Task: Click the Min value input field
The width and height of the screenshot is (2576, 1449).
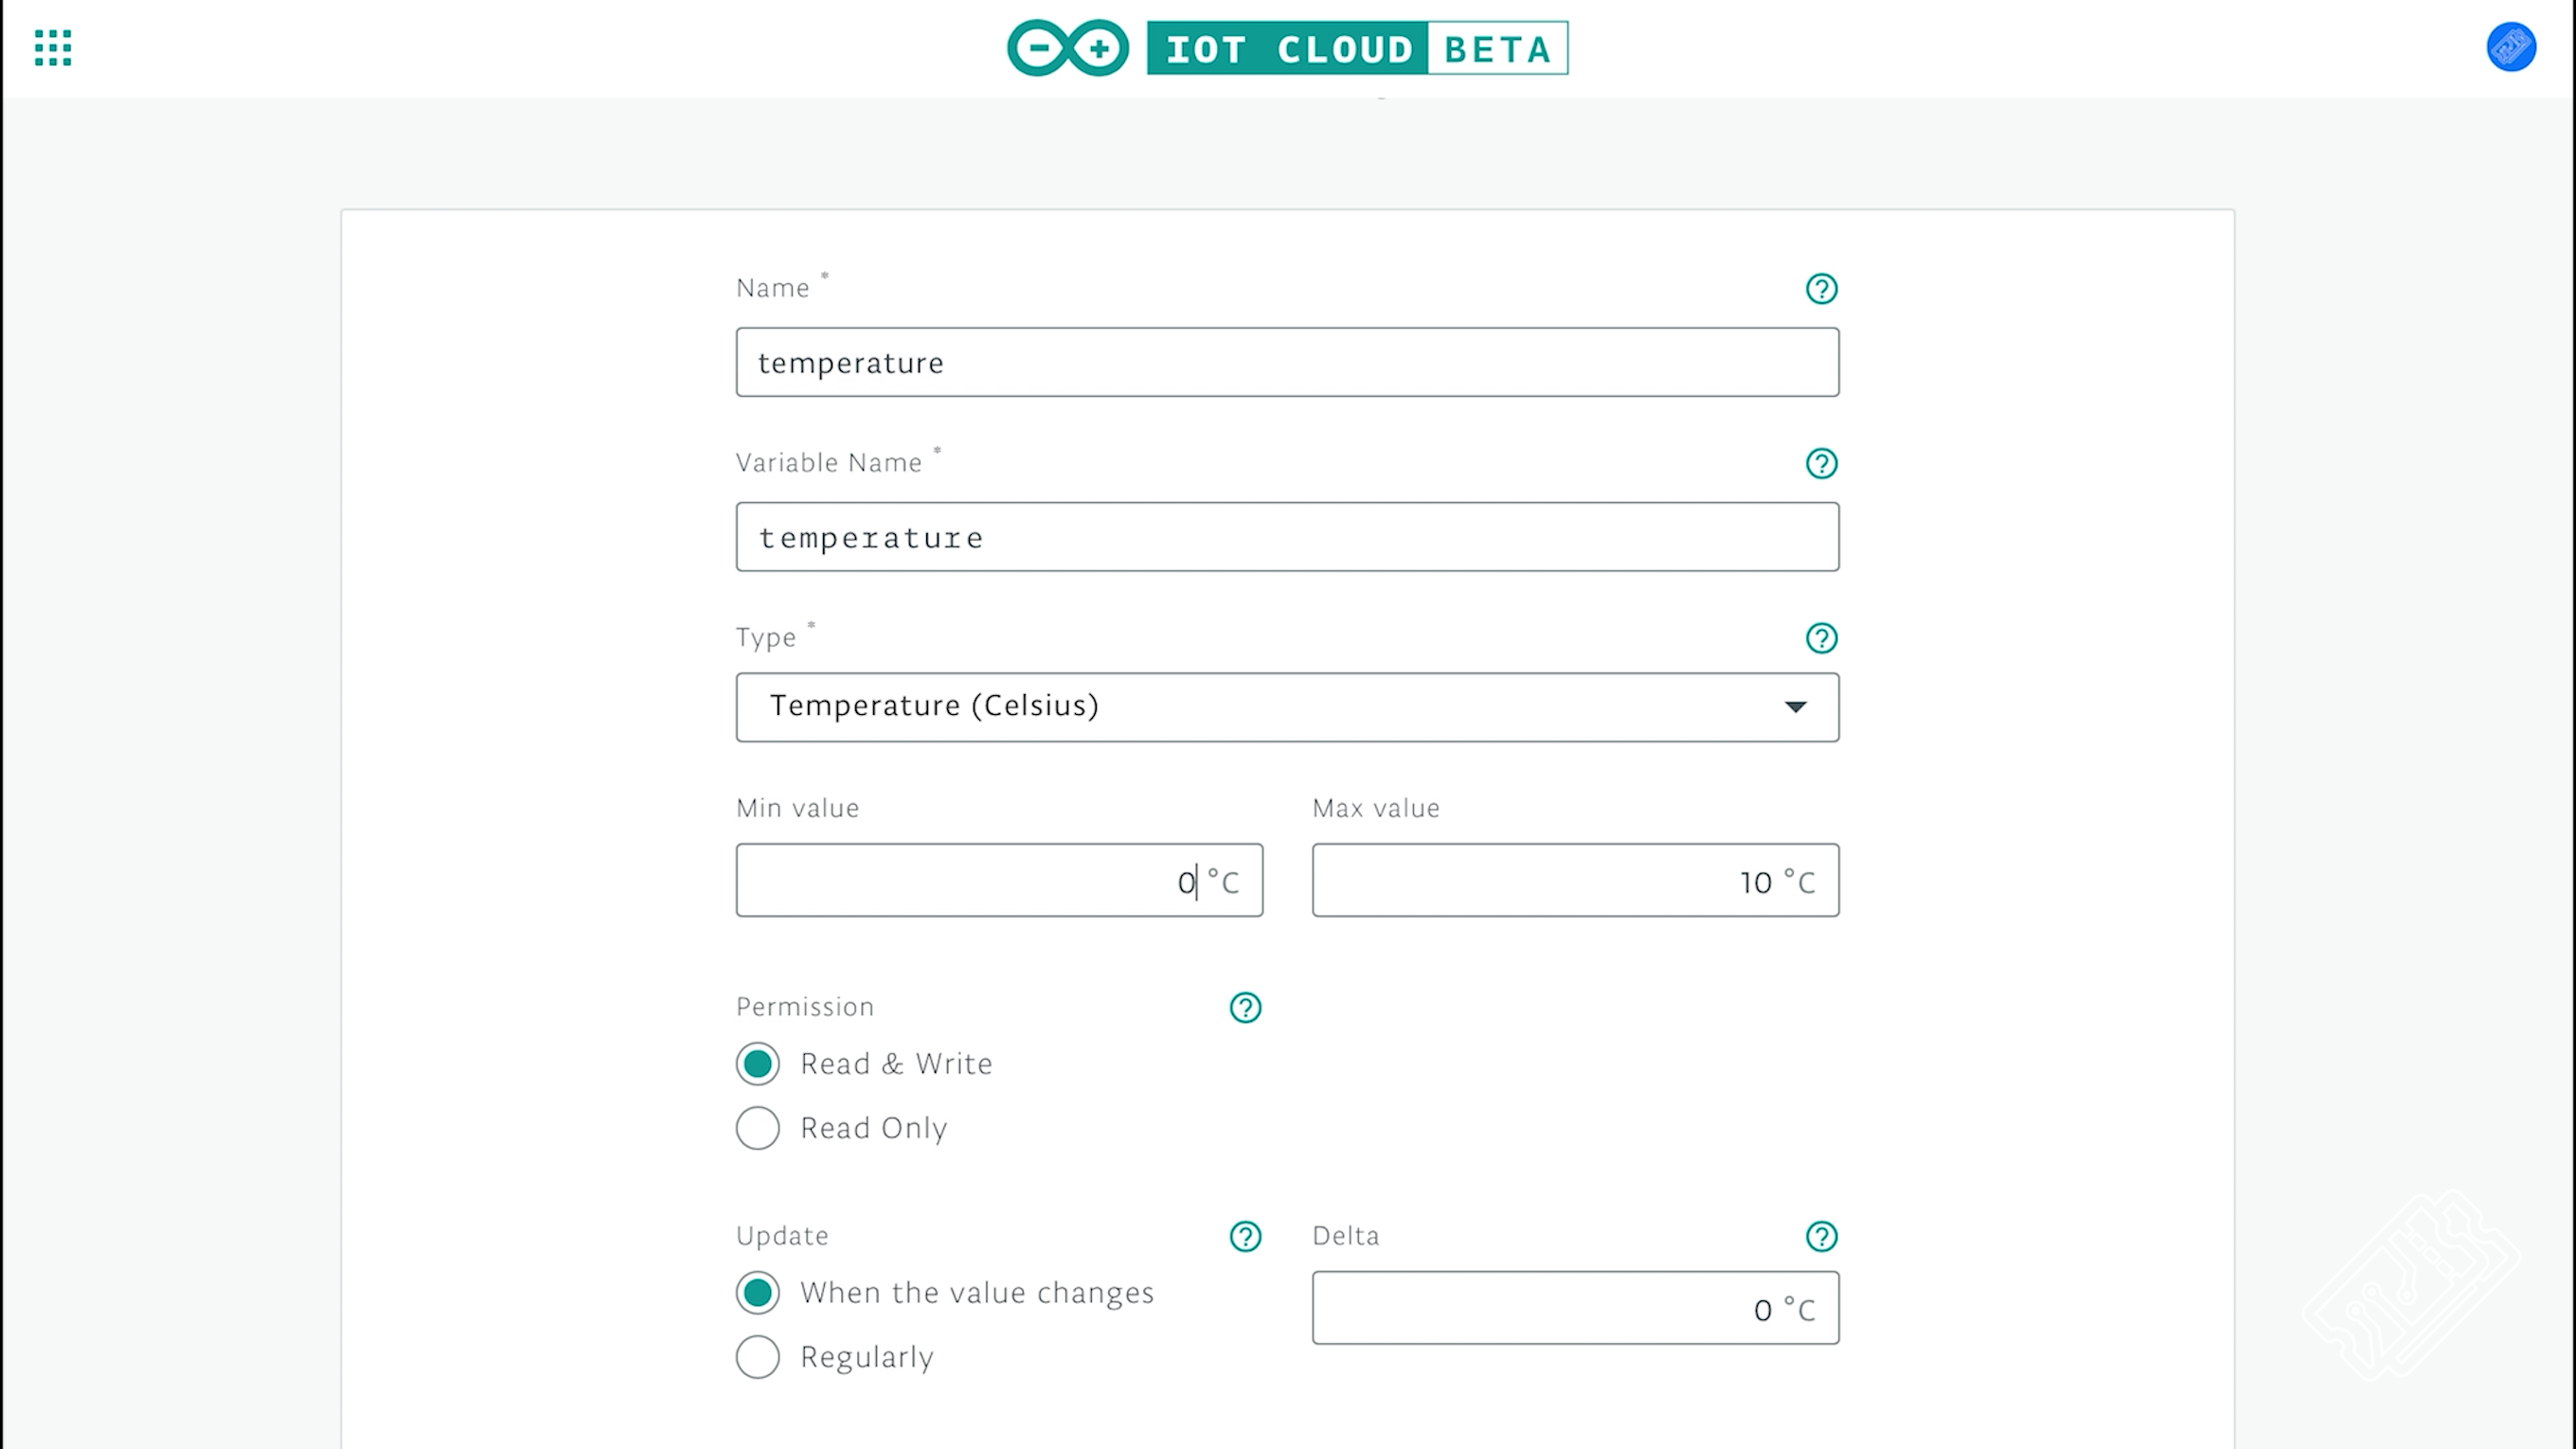Action: [999, 879]
